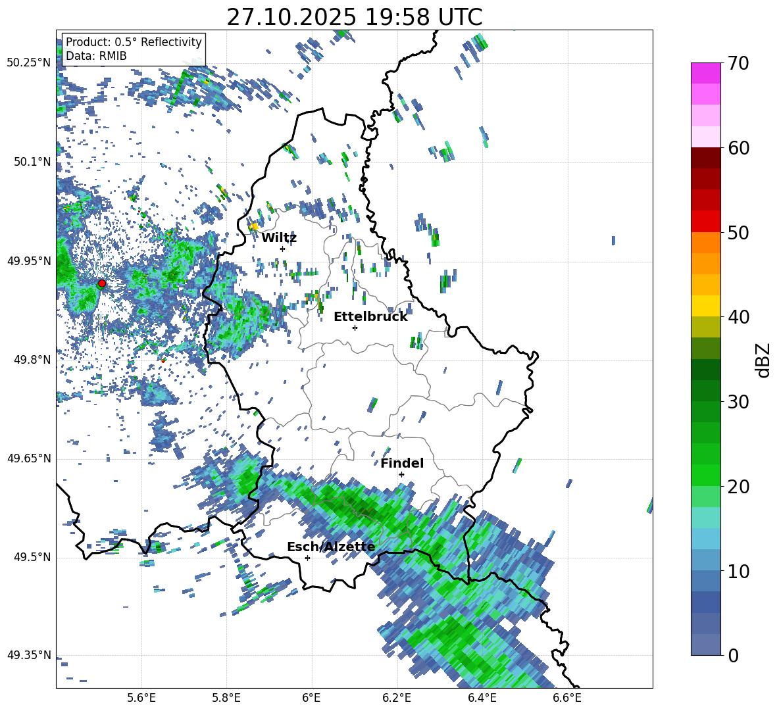
Task: Click the 50.25°N latitude tick label
Action: tap(29, 63)
